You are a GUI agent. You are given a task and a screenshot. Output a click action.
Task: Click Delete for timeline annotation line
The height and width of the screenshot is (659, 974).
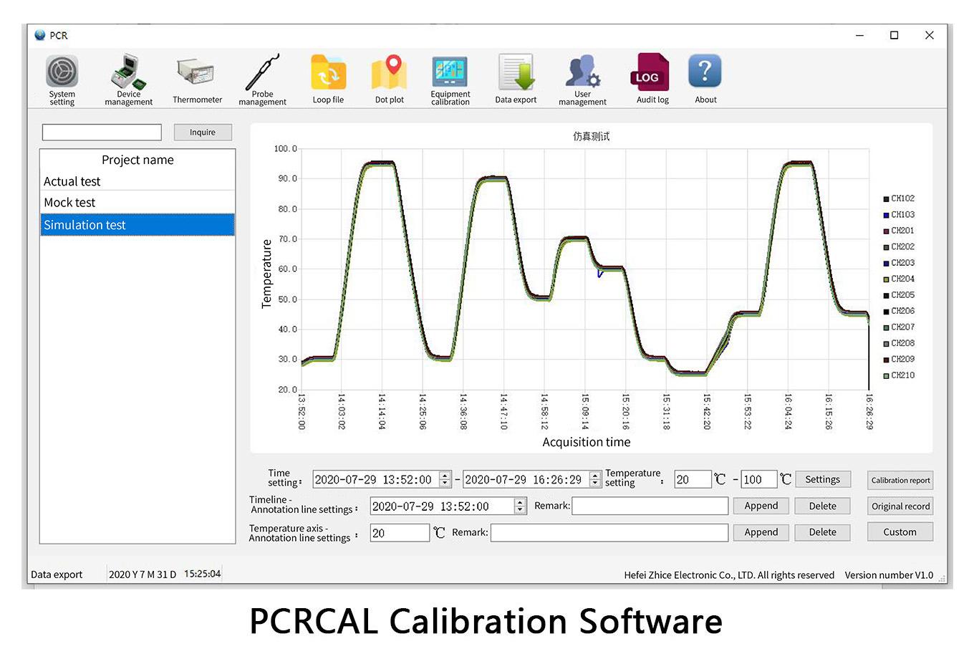[x=822, y=506]
